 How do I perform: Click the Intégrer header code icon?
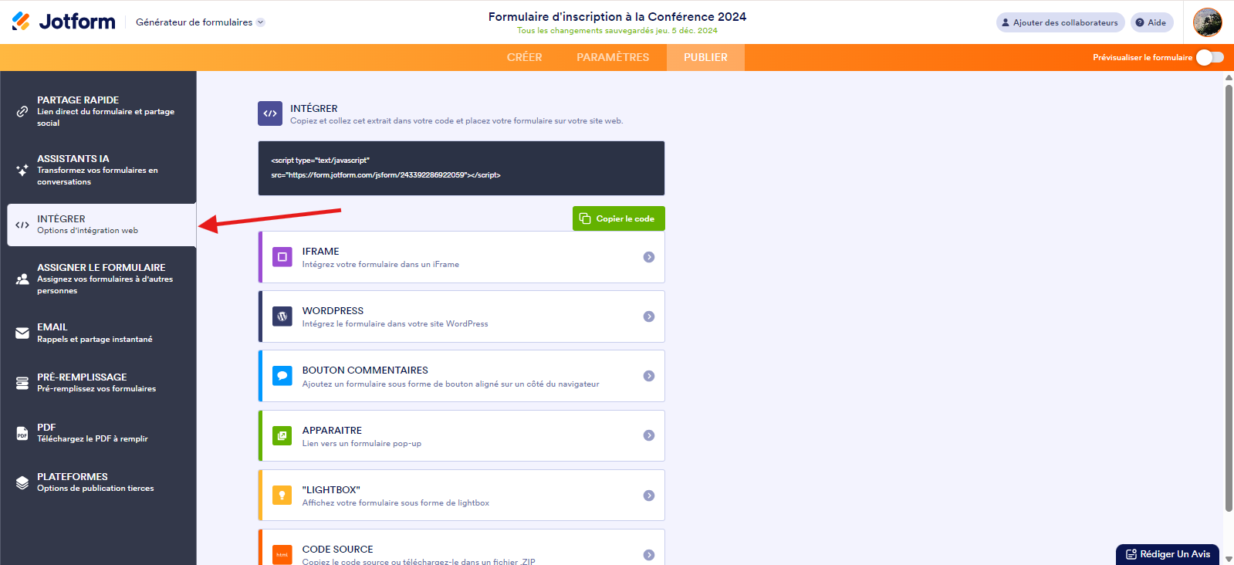pos(270,113)
